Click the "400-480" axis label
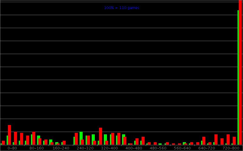243x151 pixels. pyautogui.click(x=134, y=148)
